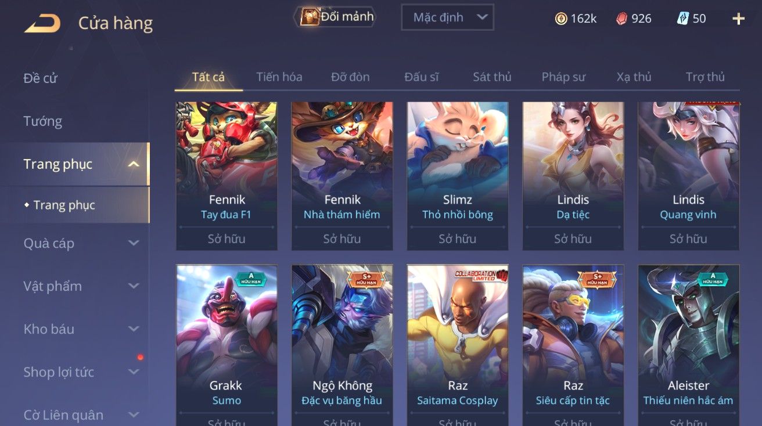Tap Collaboration Limited badge on Saitama Cosplay
Image resolution: width=762 pixels, height=426 pixels.
pos(481,275)
